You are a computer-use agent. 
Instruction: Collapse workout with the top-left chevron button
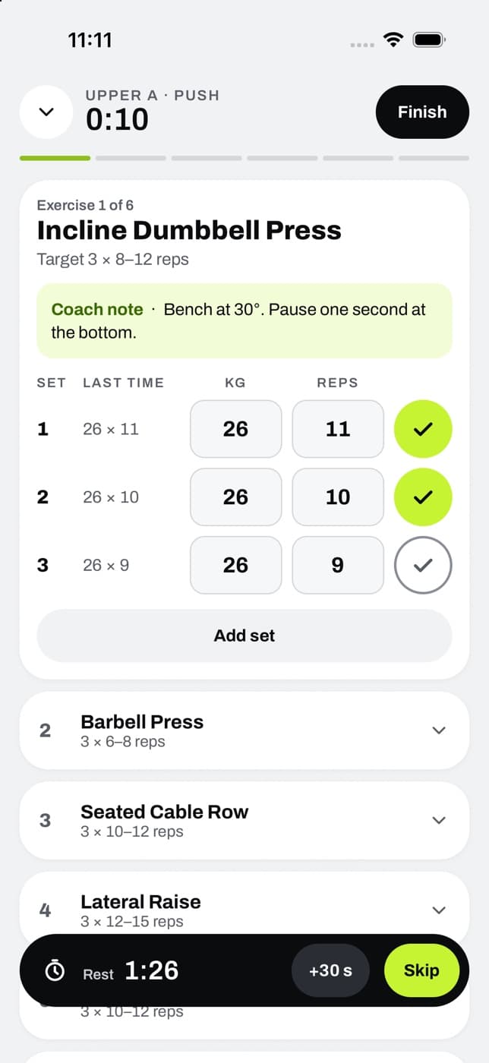[x=46, y=112]
